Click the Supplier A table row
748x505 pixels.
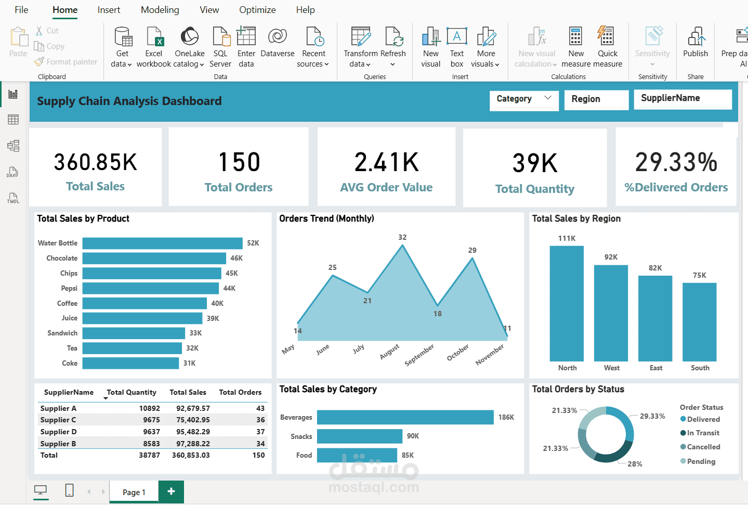click(x=152, y=408)
